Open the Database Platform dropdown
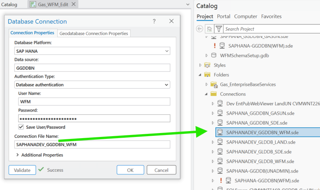The width and height of the screenshot is (320, 190). click(167, 51)
